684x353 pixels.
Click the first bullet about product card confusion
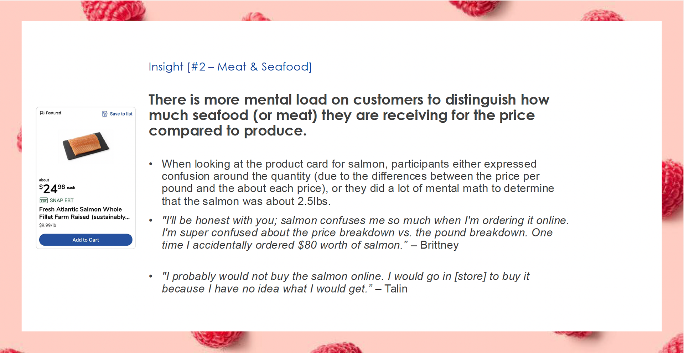tap(357, 182)
